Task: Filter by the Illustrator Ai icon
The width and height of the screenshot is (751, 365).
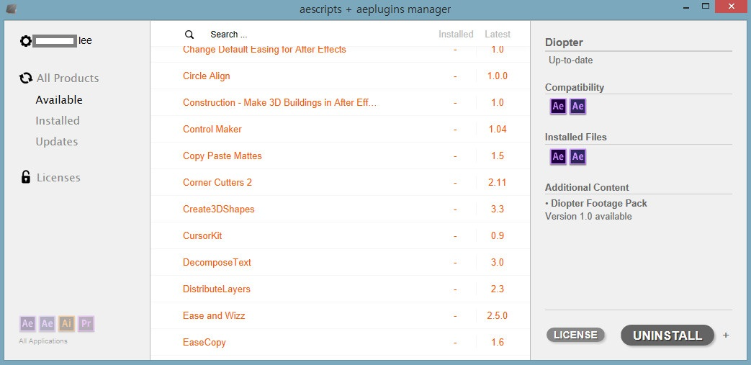Action: 66,324
